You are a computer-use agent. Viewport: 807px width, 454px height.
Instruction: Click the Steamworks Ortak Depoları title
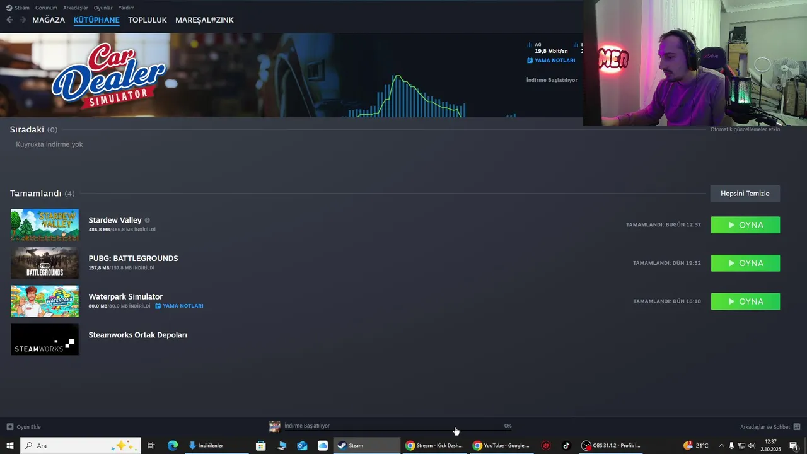137,335
